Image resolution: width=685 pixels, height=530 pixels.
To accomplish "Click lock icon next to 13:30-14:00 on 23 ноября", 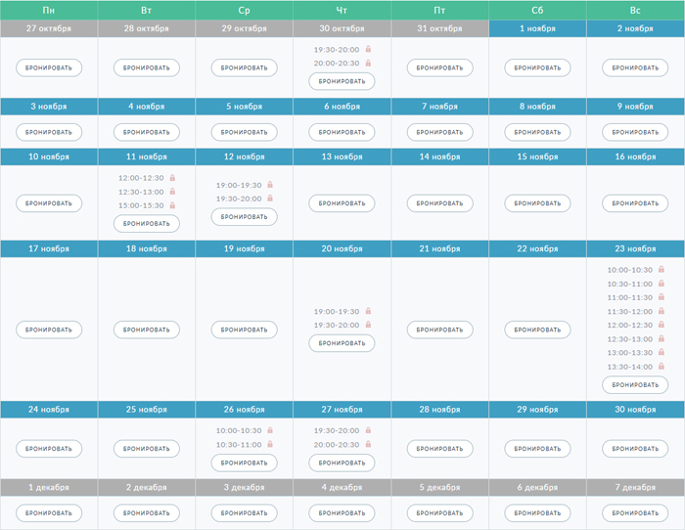I will (662, 367).
